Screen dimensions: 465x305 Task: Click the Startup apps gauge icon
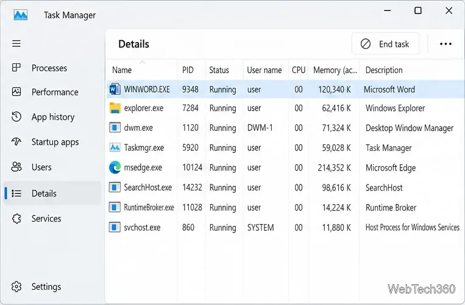click(16, 142)
